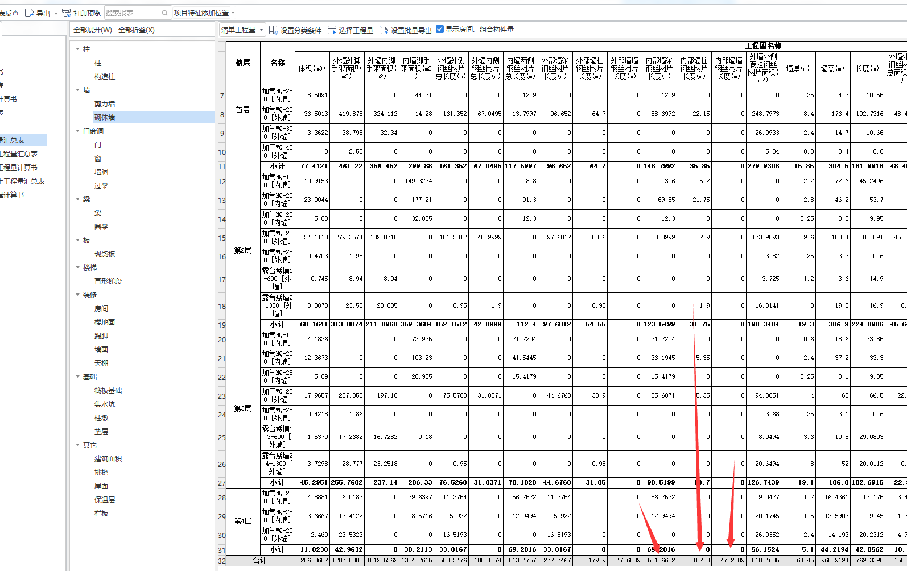Click the 设置批量导出 icon
The image size is (907, 571).
384,30
